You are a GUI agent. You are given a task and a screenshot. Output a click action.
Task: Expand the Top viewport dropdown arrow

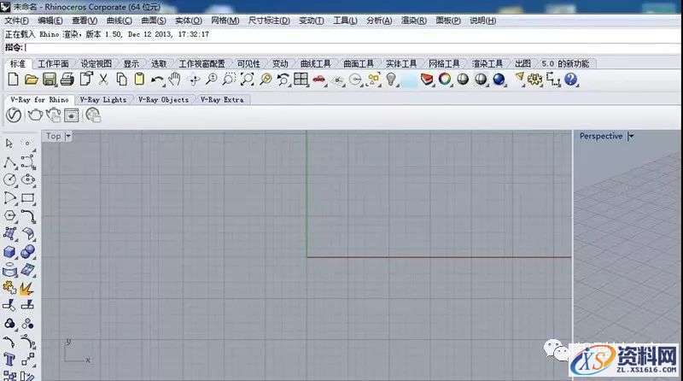tap(68, 136)
